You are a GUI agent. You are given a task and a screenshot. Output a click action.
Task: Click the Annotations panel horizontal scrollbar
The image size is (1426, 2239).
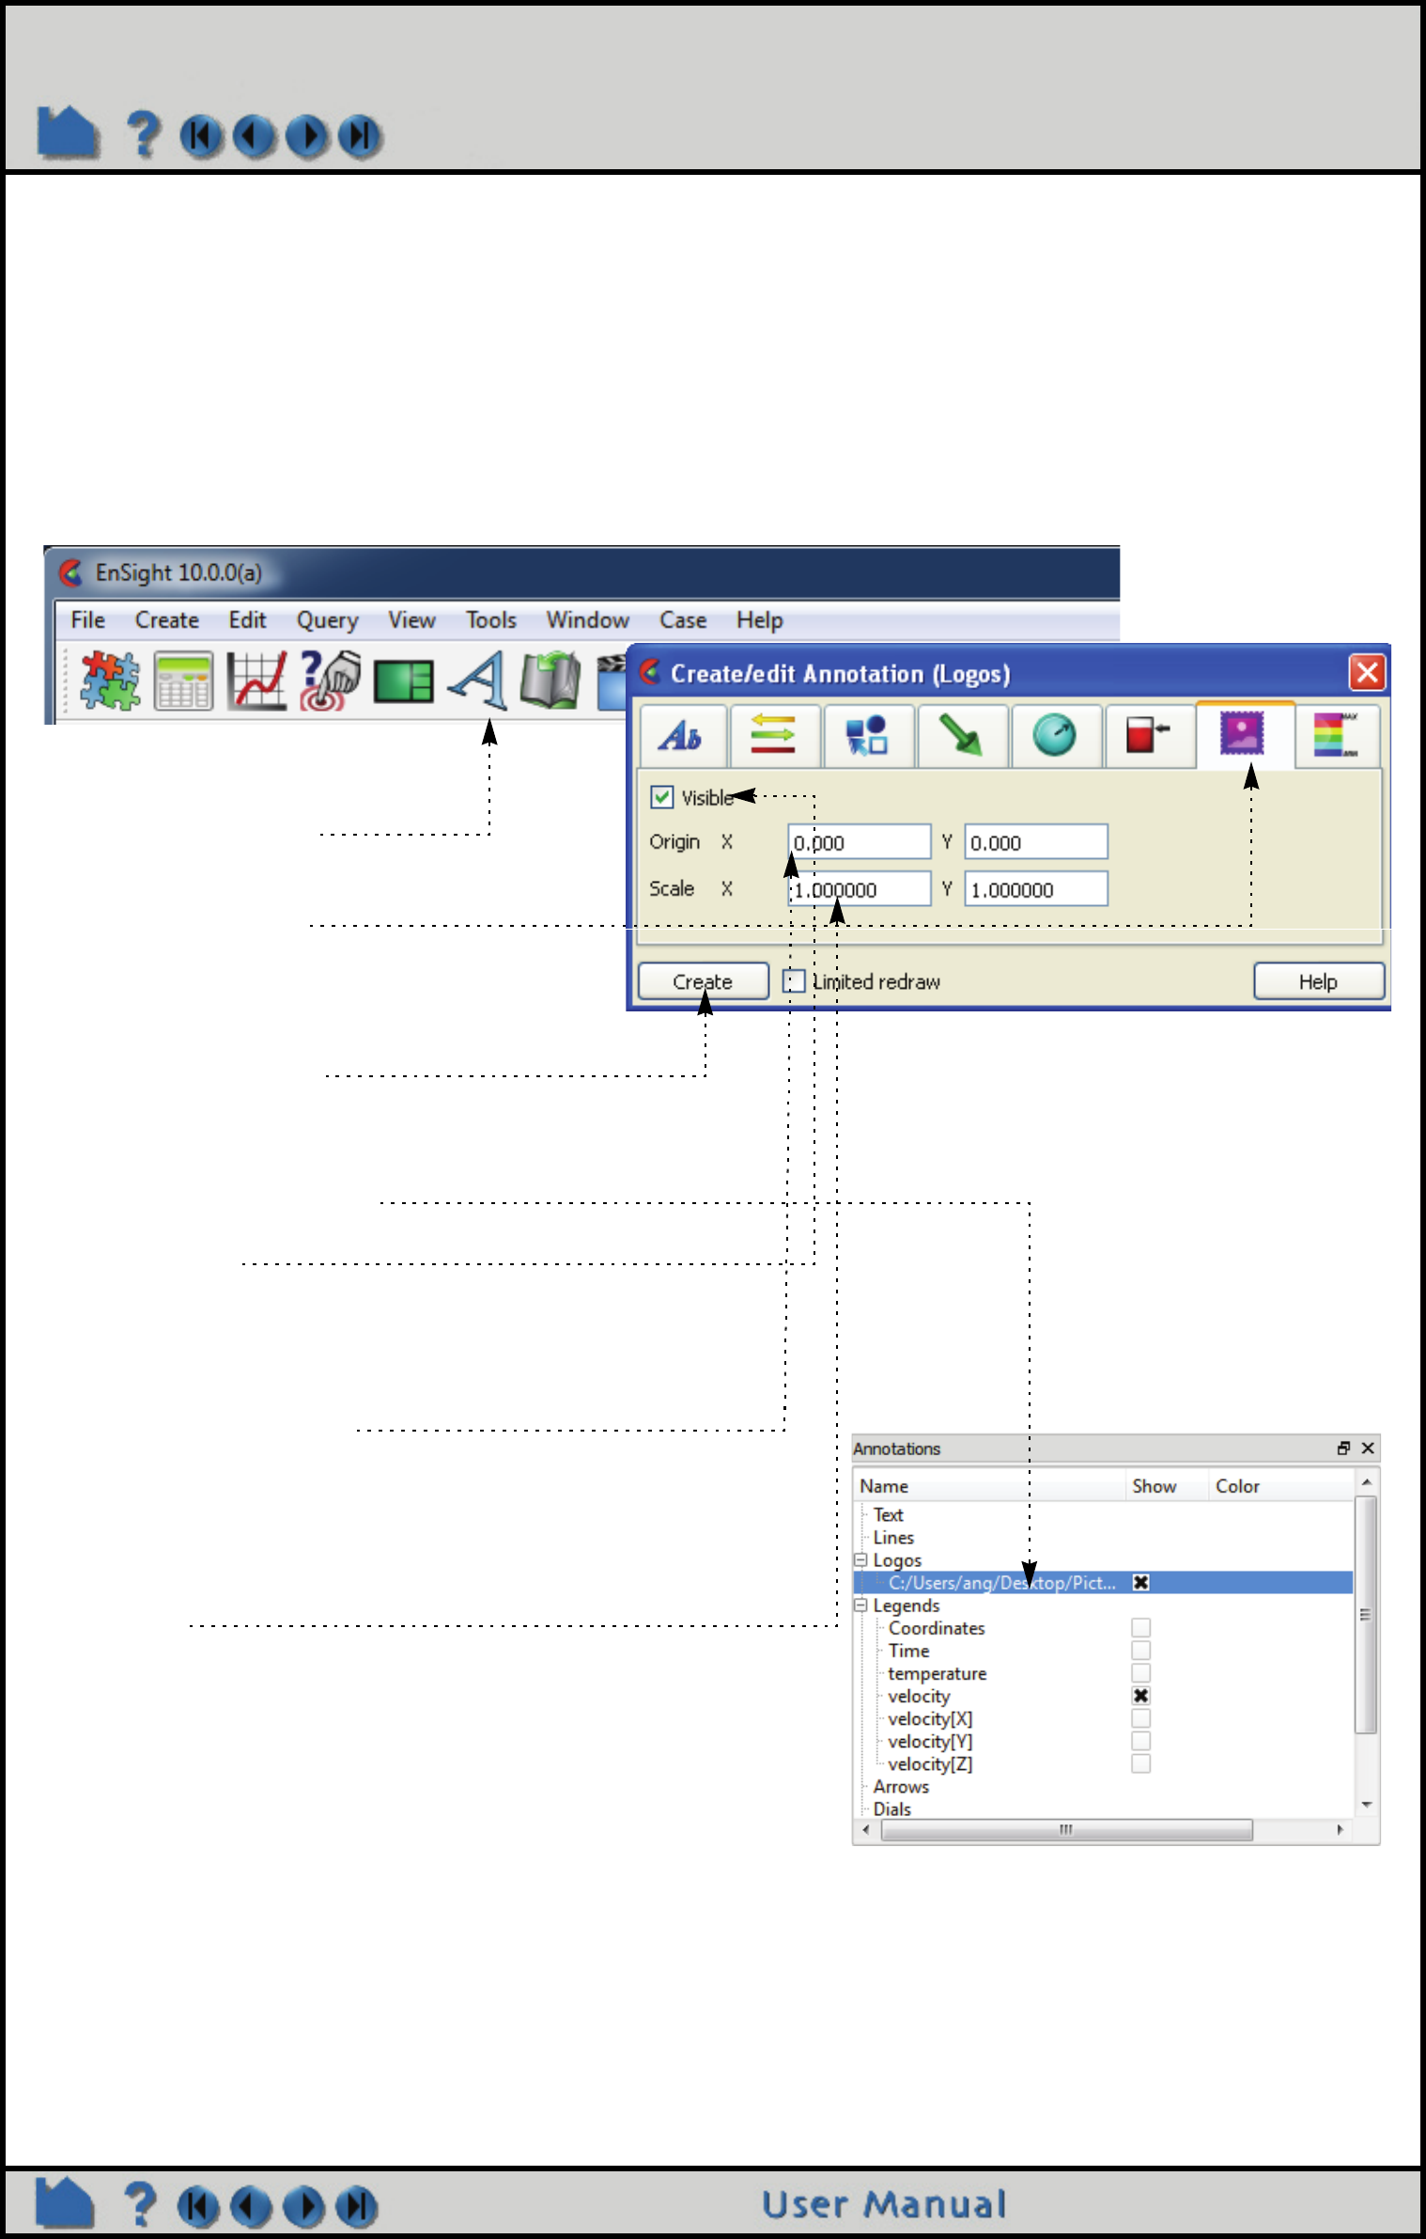(x=1066, y=1830)
